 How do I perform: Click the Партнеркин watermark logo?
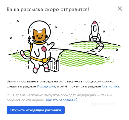coord(104,104)
